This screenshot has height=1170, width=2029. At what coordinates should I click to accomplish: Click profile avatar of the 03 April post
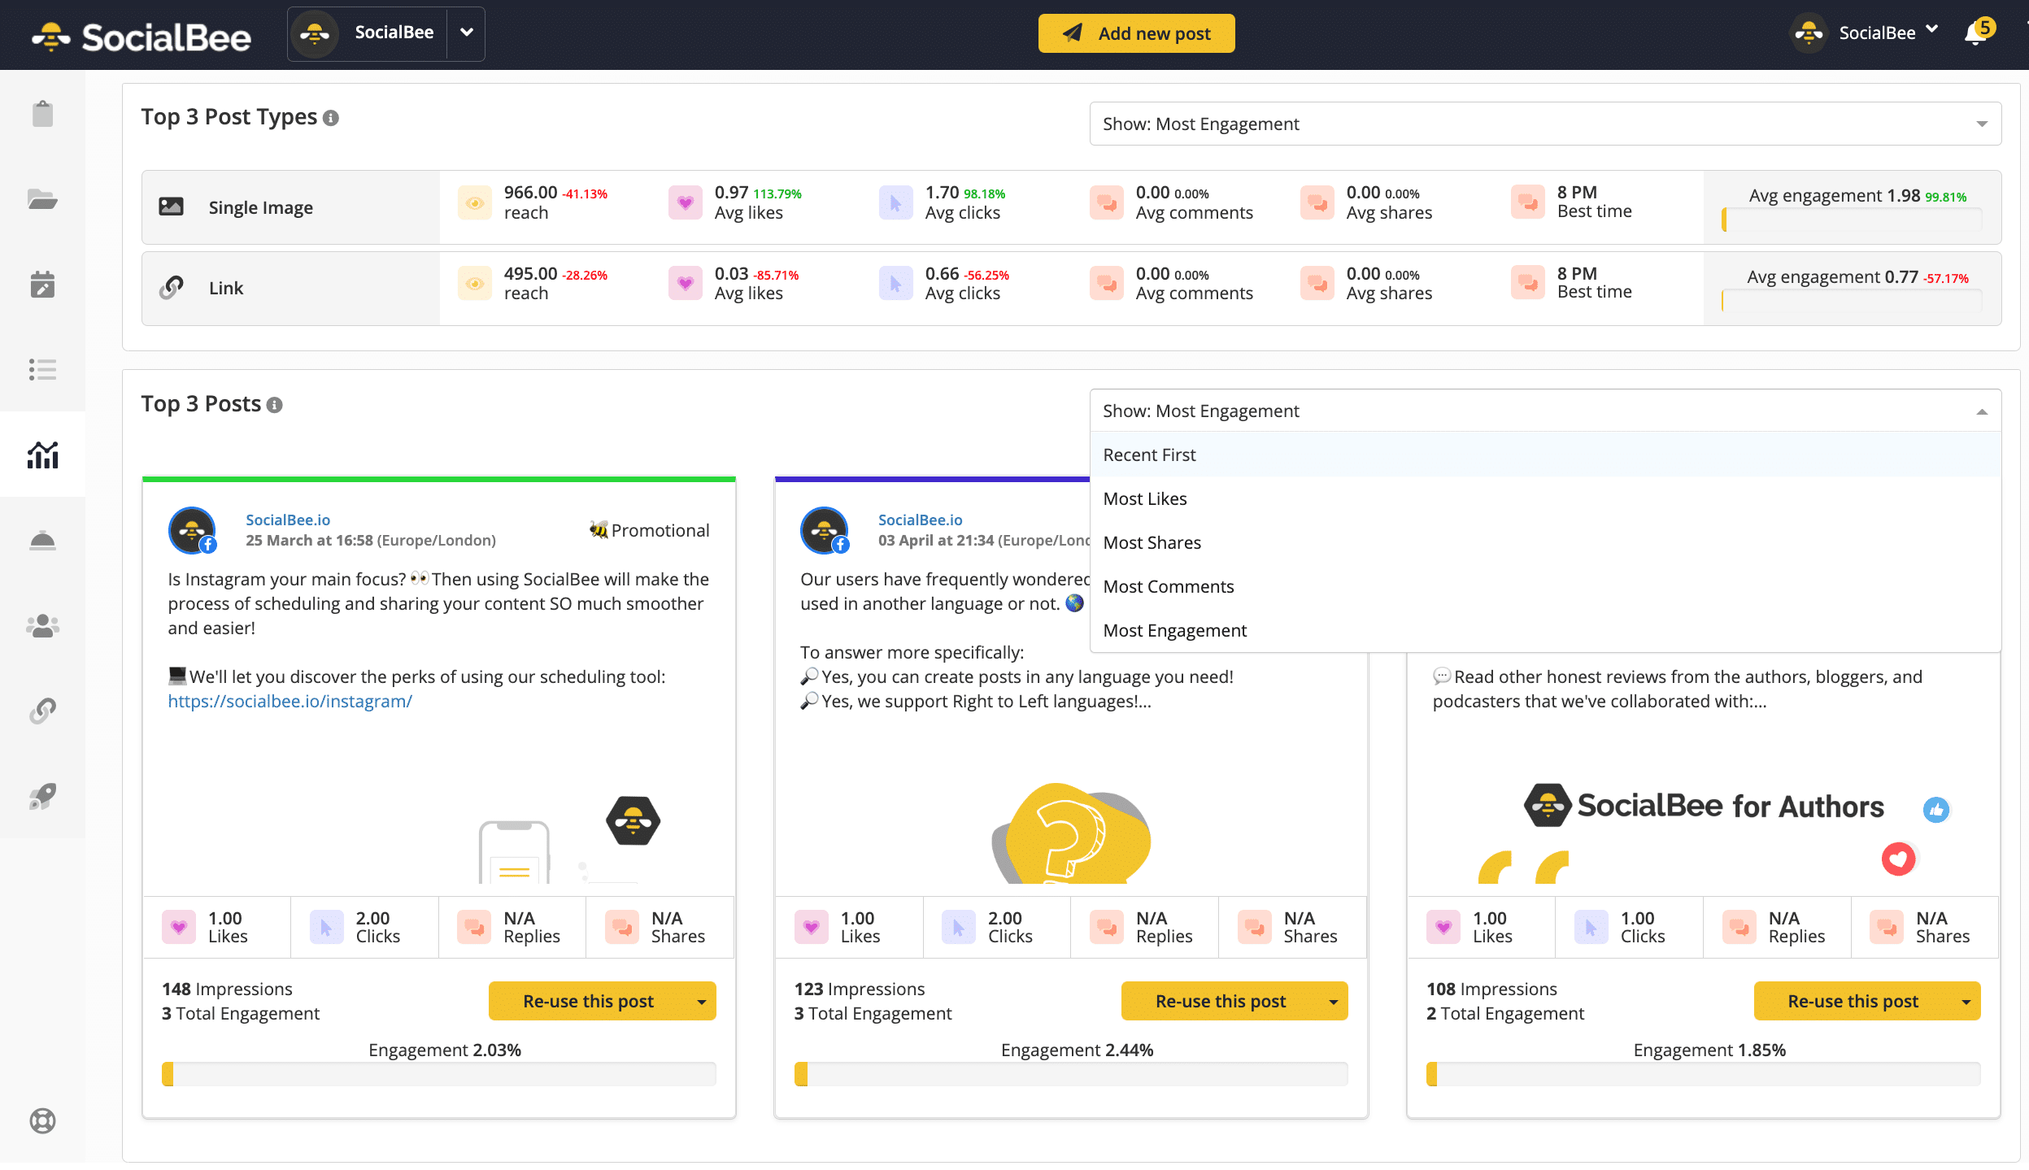825,530
